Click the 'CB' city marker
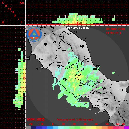The height and width of the screenshot is (129, 129). [x=104, y=88]
